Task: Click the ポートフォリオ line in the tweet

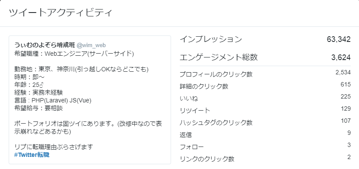Action: [x=88, y=128]
